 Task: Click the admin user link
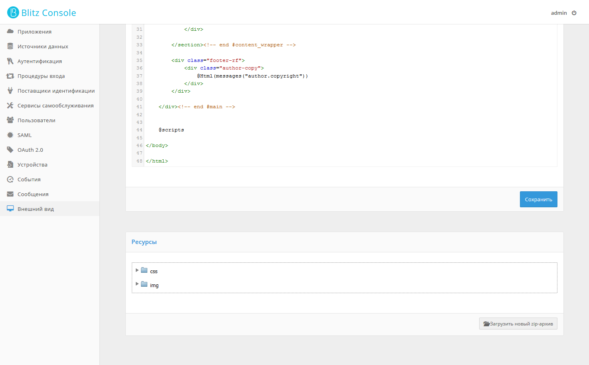pyautogui.click(x=559, y=13)
